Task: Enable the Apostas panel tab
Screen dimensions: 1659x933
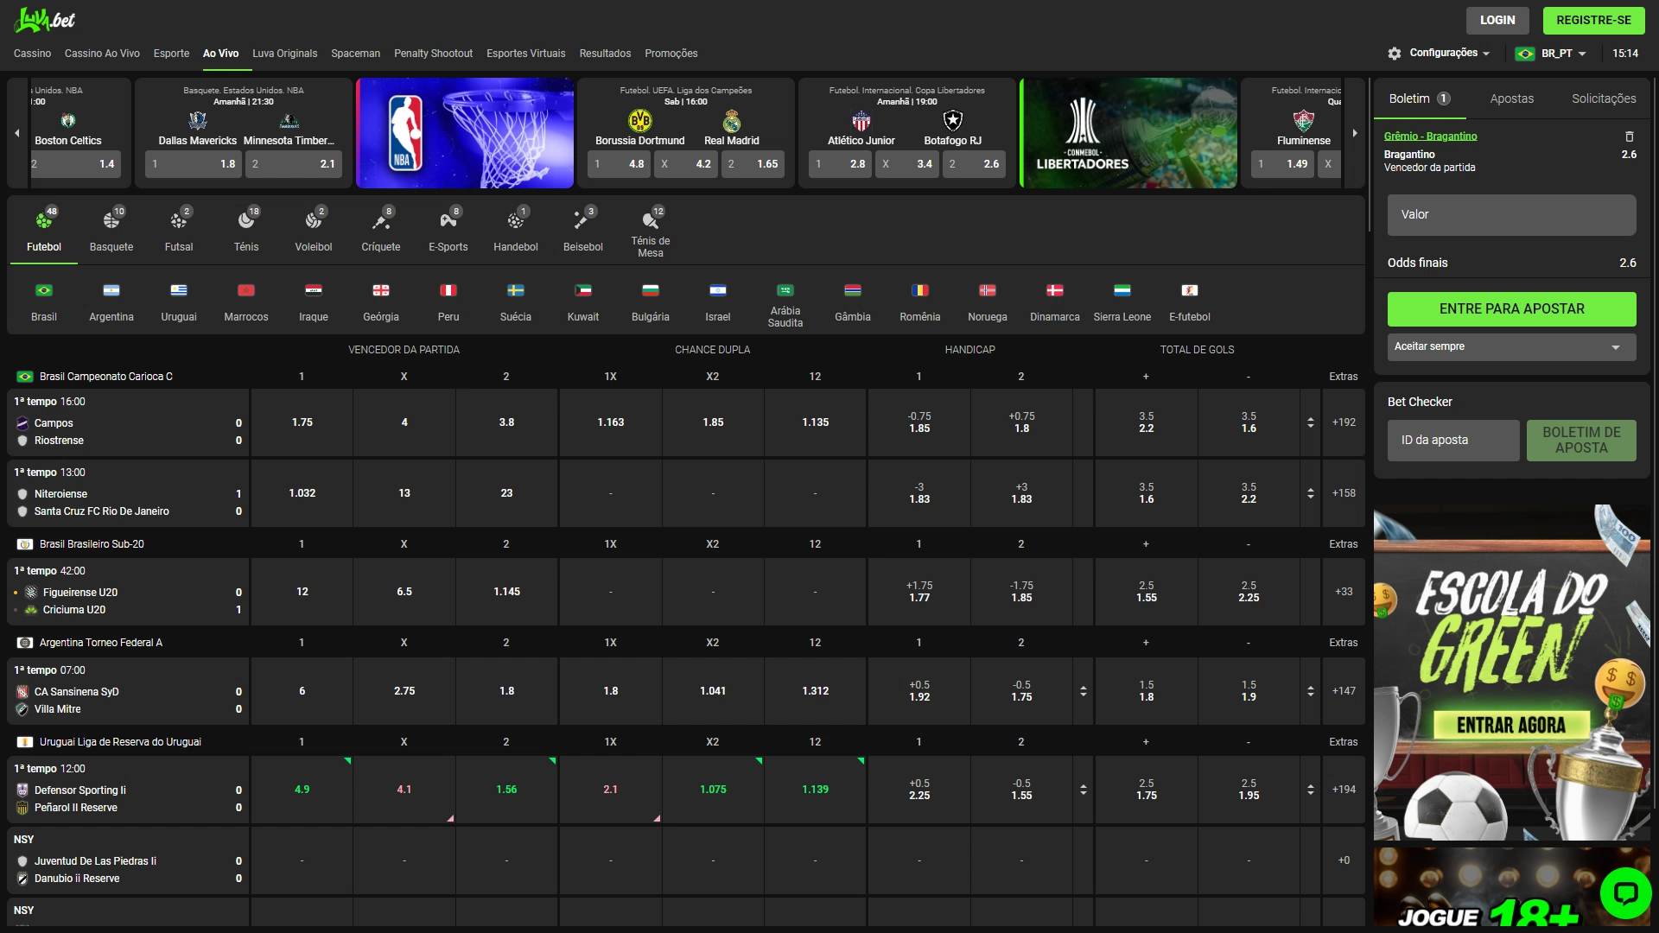Action: [1511, 98]
